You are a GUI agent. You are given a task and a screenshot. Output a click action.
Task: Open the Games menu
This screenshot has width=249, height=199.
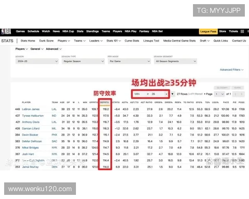(x=20, y=32)
